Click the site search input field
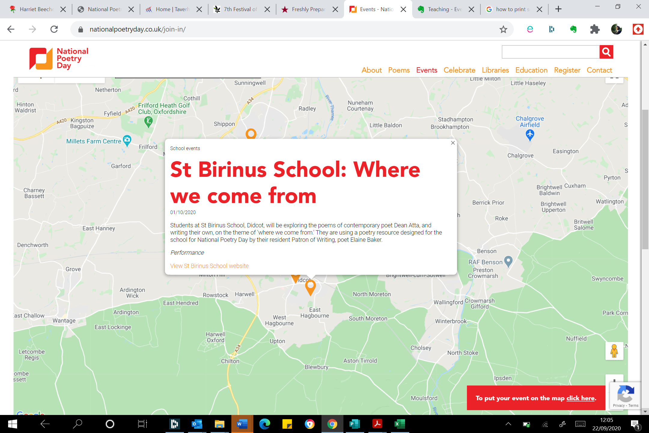Screen dimensions: 649x433 (550, 52)
